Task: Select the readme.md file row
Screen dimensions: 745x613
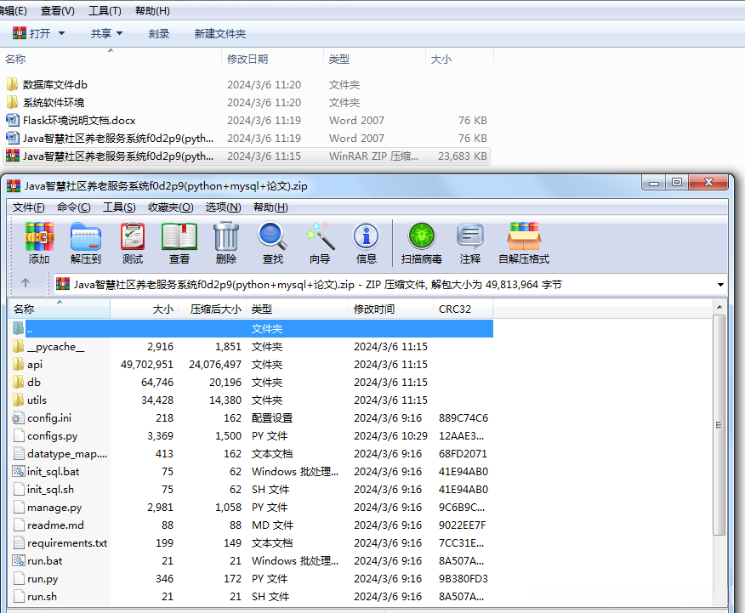Action: [252, 525]
